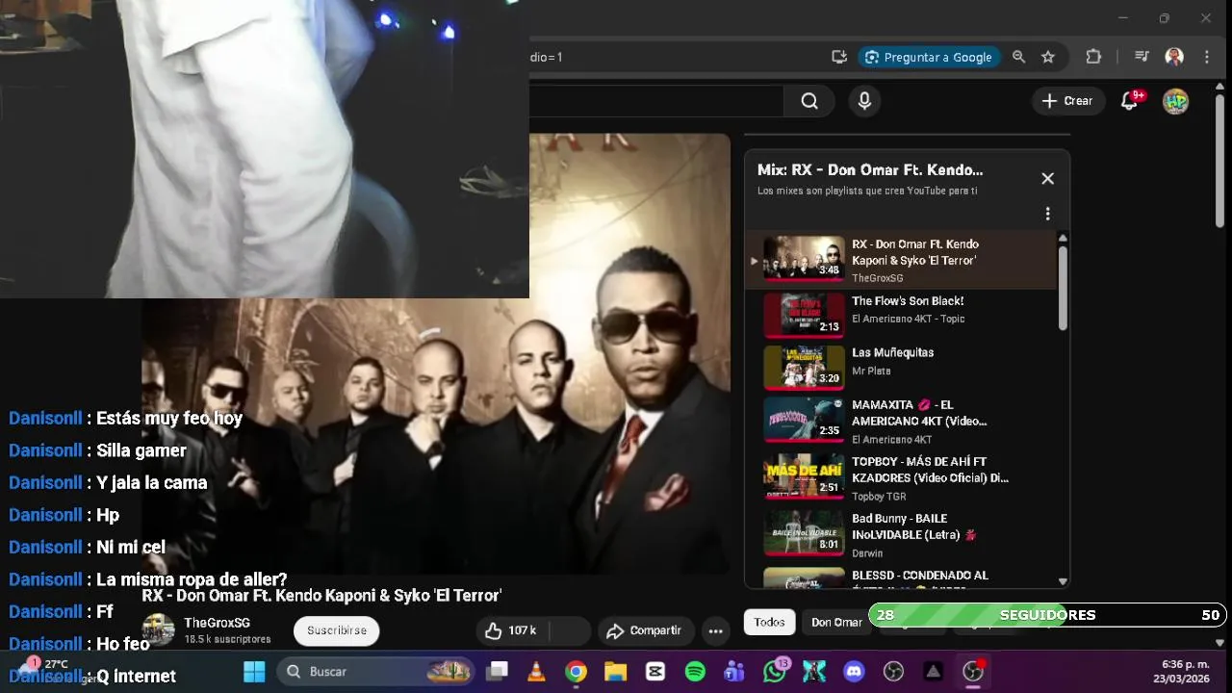The height and width of the screenshot is (693, 1232).
Task: Click the page scrollbar down arrow
Action: pyautogui.click(x=1220, y=642)
